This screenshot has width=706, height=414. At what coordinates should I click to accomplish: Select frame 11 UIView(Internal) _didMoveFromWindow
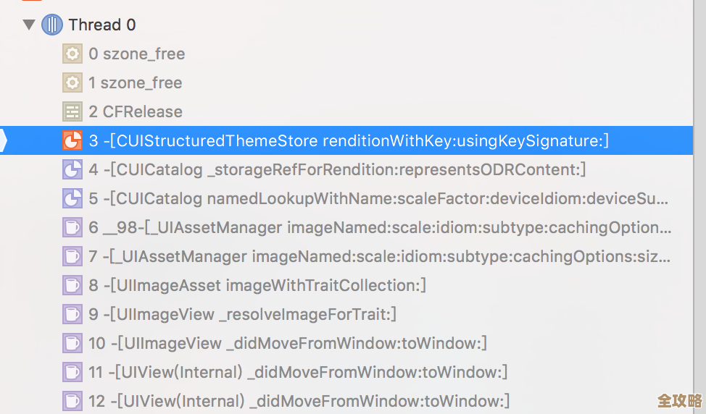tap(298, 372)
